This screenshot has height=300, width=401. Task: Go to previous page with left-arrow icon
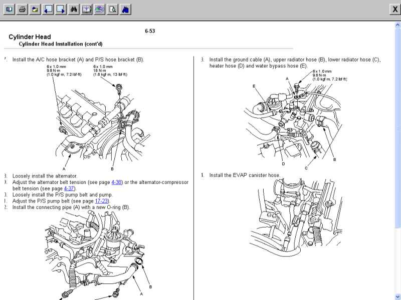(48, 9)
